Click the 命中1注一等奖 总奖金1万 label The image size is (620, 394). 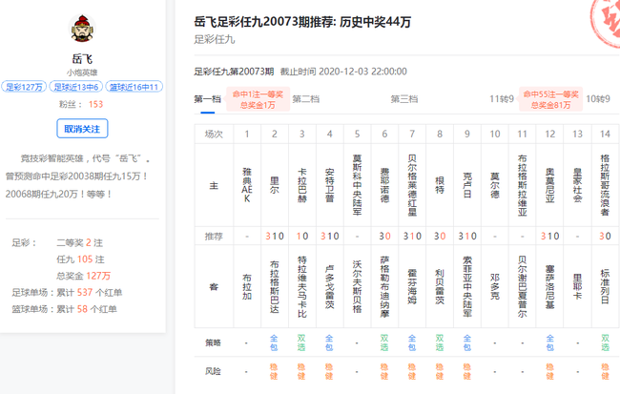[x=258, y=99]
